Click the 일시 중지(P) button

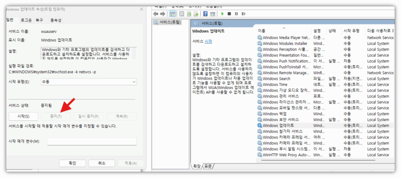point(89,116)
